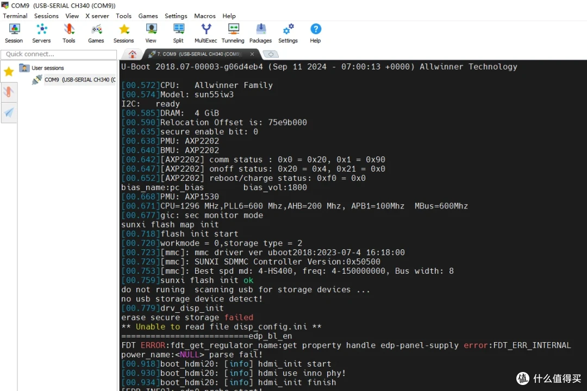
Task: Open the Servers toolbar icon
Action: tap(41, 33)
